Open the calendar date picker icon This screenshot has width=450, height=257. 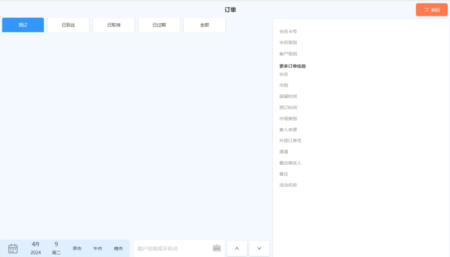pos(13,248)
